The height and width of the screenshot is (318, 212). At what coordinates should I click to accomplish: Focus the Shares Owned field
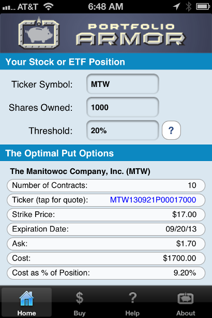123,107
